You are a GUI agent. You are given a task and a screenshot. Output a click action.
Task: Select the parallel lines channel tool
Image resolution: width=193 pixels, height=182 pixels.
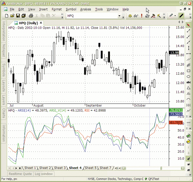click(x=188, y=59)
